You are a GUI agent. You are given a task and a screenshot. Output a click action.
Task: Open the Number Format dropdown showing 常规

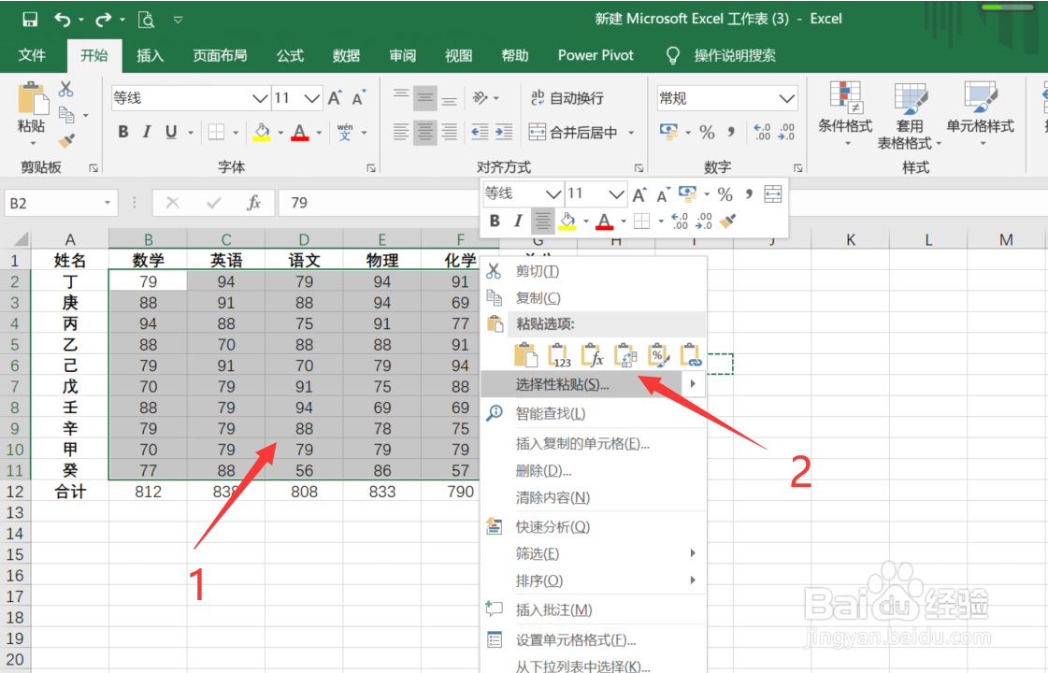pyautogui.click(x=726, y=97)
